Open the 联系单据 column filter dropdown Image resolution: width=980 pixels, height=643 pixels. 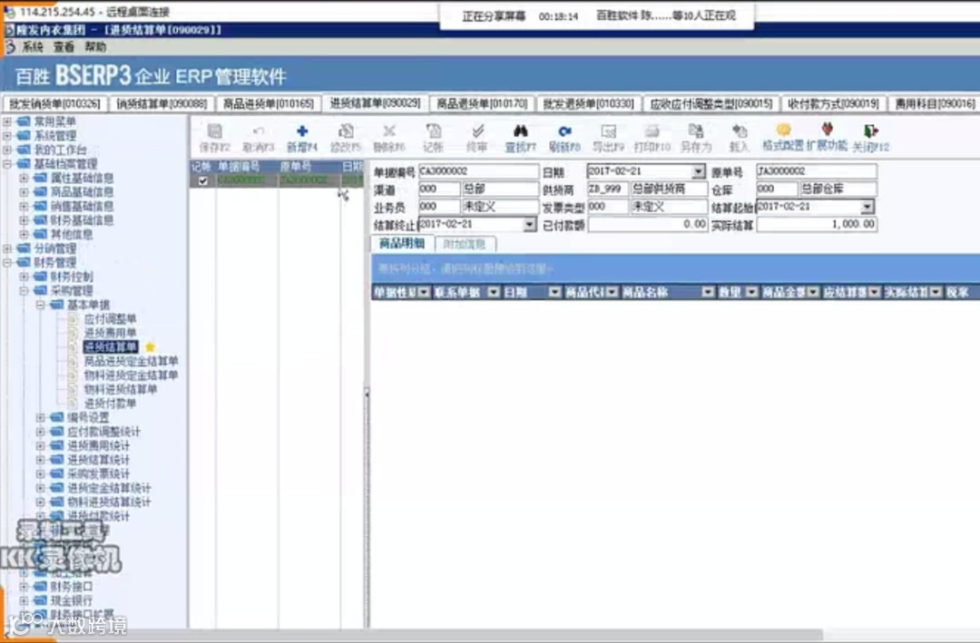[x=494, y=292]
